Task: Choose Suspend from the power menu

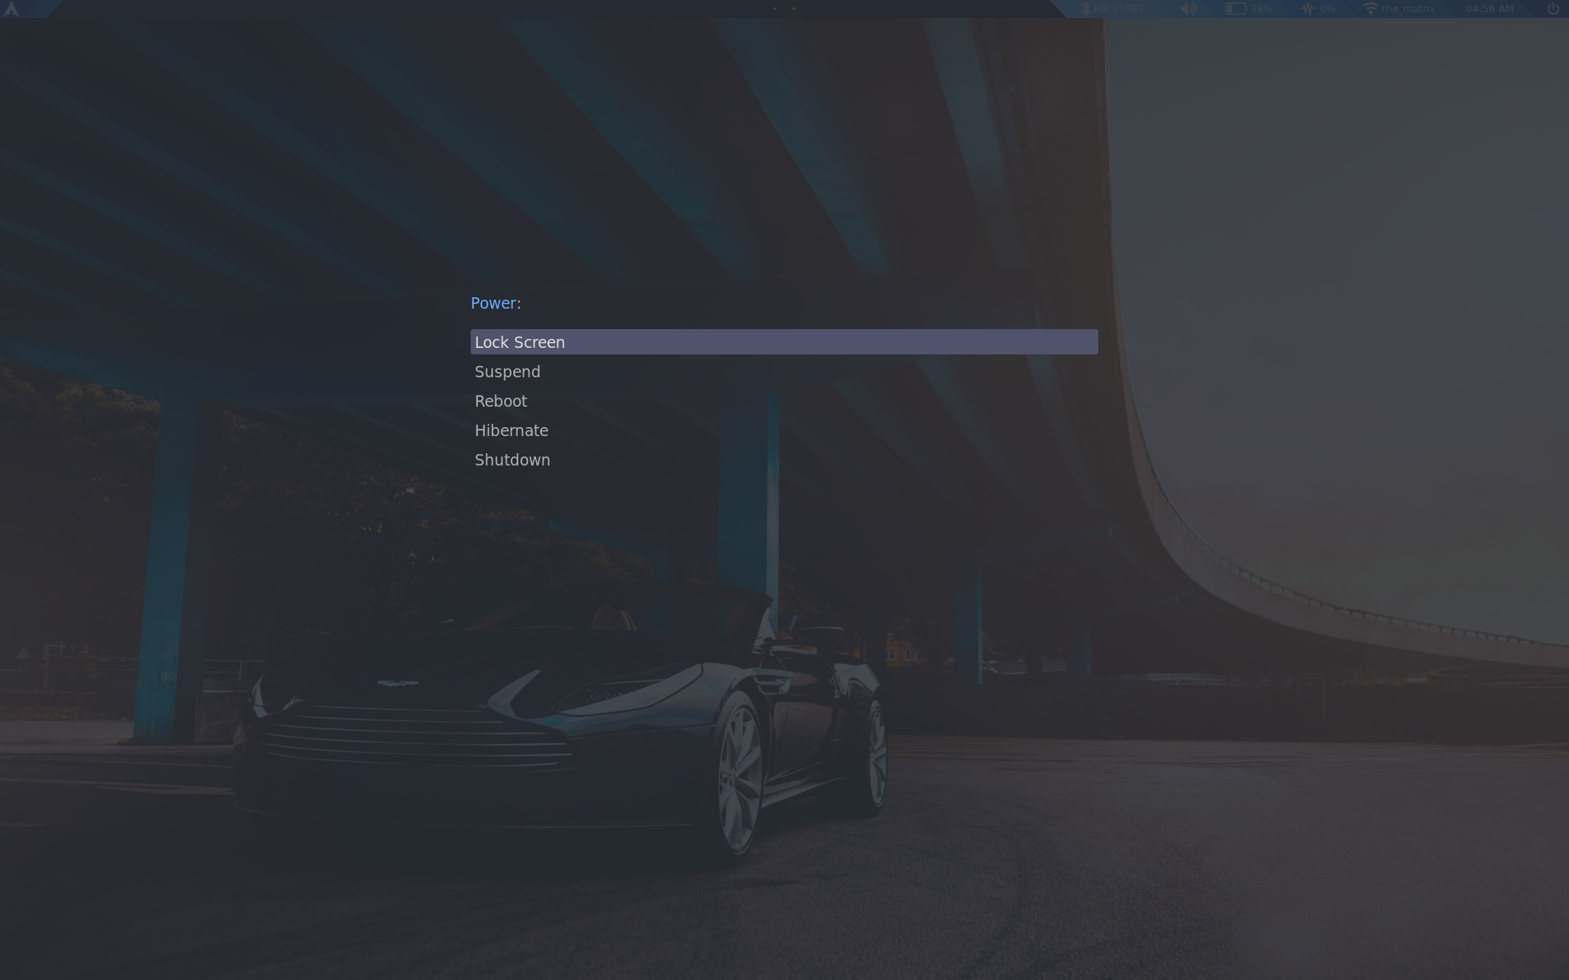Action: [507, 372]
